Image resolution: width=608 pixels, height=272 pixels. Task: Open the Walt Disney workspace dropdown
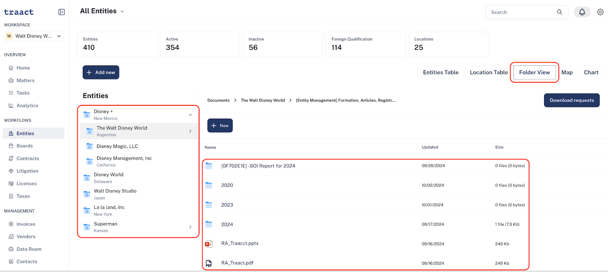33,36
